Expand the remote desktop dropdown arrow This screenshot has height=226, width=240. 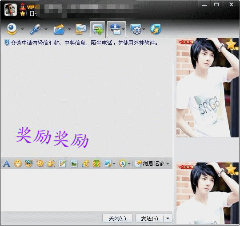click(144, 29)
